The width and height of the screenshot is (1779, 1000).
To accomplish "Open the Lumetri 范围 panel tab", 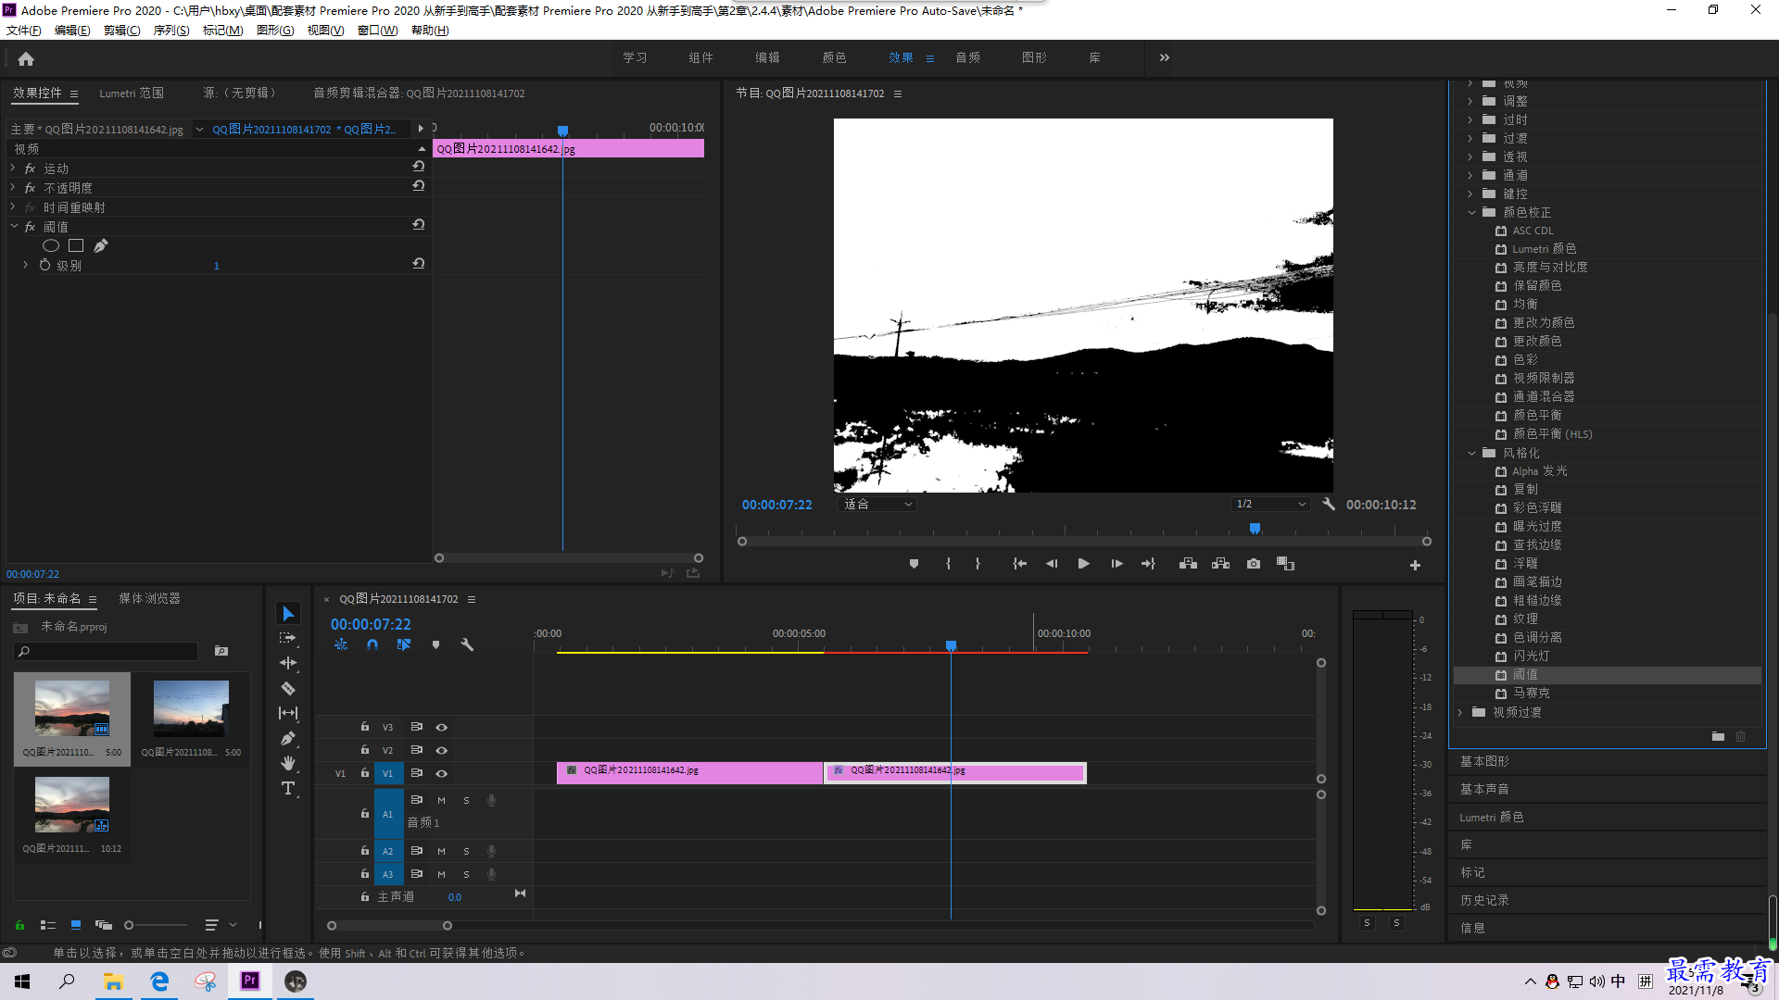I will click(132, 94).
